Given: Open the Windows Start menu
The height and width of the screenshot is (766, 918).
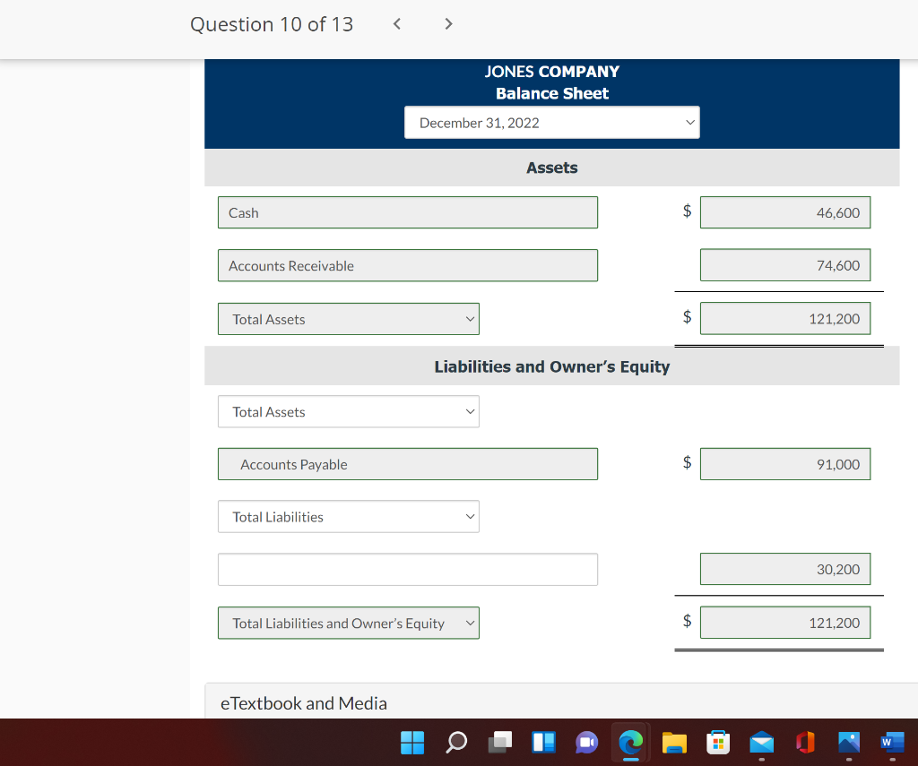Looking at the screenshot, I should pyautogui.click(x=412, y=743).
